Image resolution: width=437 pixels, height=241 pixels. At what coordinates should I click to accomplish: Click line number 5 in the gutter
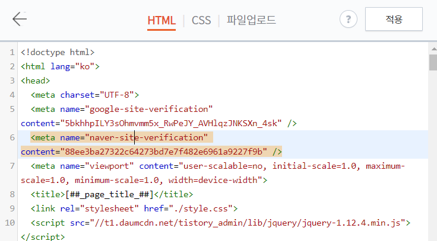coord(12,109)
